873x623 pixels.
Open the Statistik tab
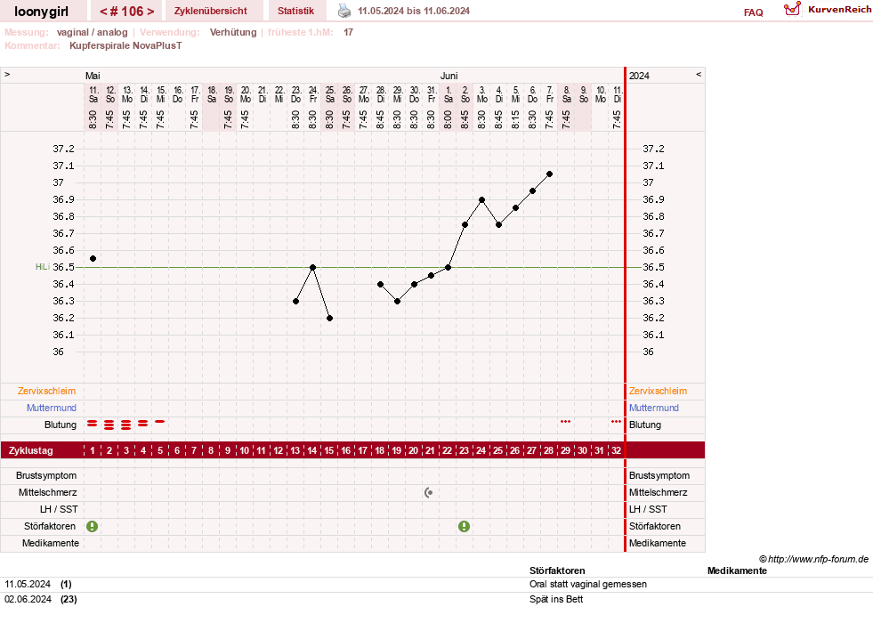[x=295, y=11]
